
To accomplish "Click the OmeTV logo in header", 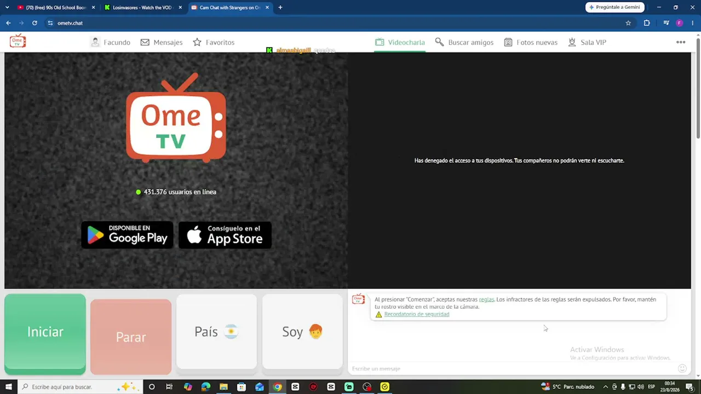I will click(x=18, y=41).
